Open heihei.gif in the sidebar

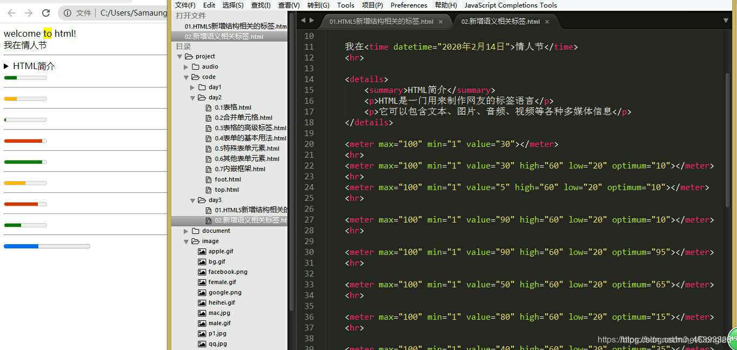coord(222,303)
